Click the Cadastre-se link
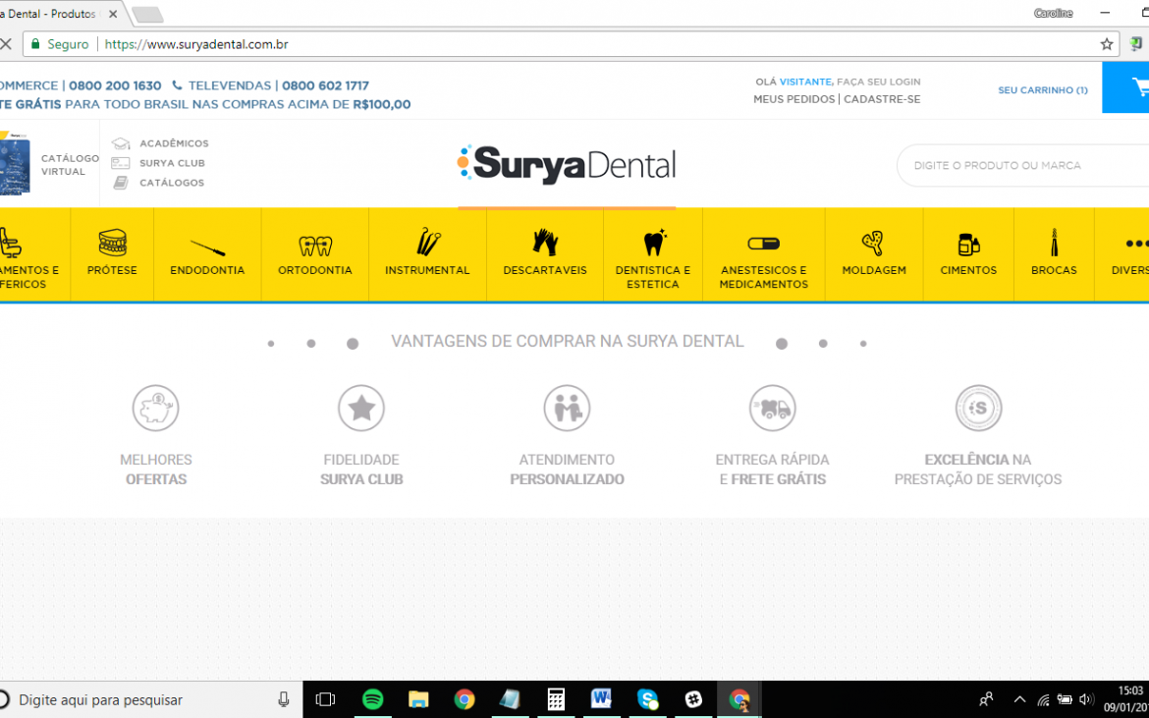Image resolution: width=1149 pixels, height=718 pixels. click(882, 99)
